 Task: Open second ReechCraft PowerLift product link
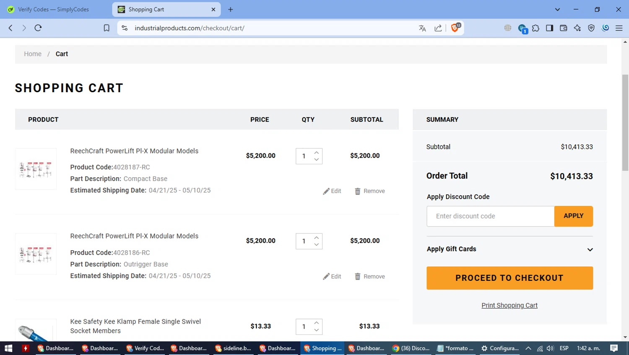tap(134, 236)
